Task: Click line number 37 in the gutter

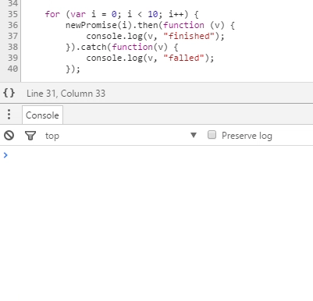Action: [12, 36]
